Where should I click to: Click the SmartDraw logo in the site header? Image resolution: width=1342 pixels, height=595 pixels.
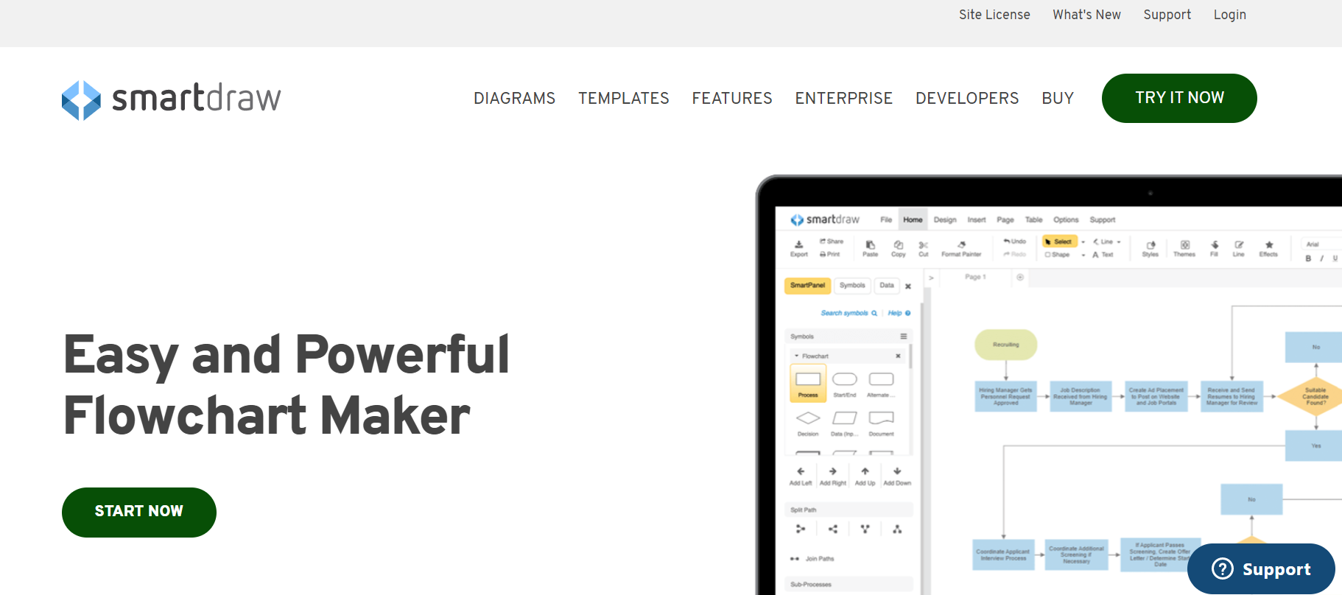tap(171, 99)
